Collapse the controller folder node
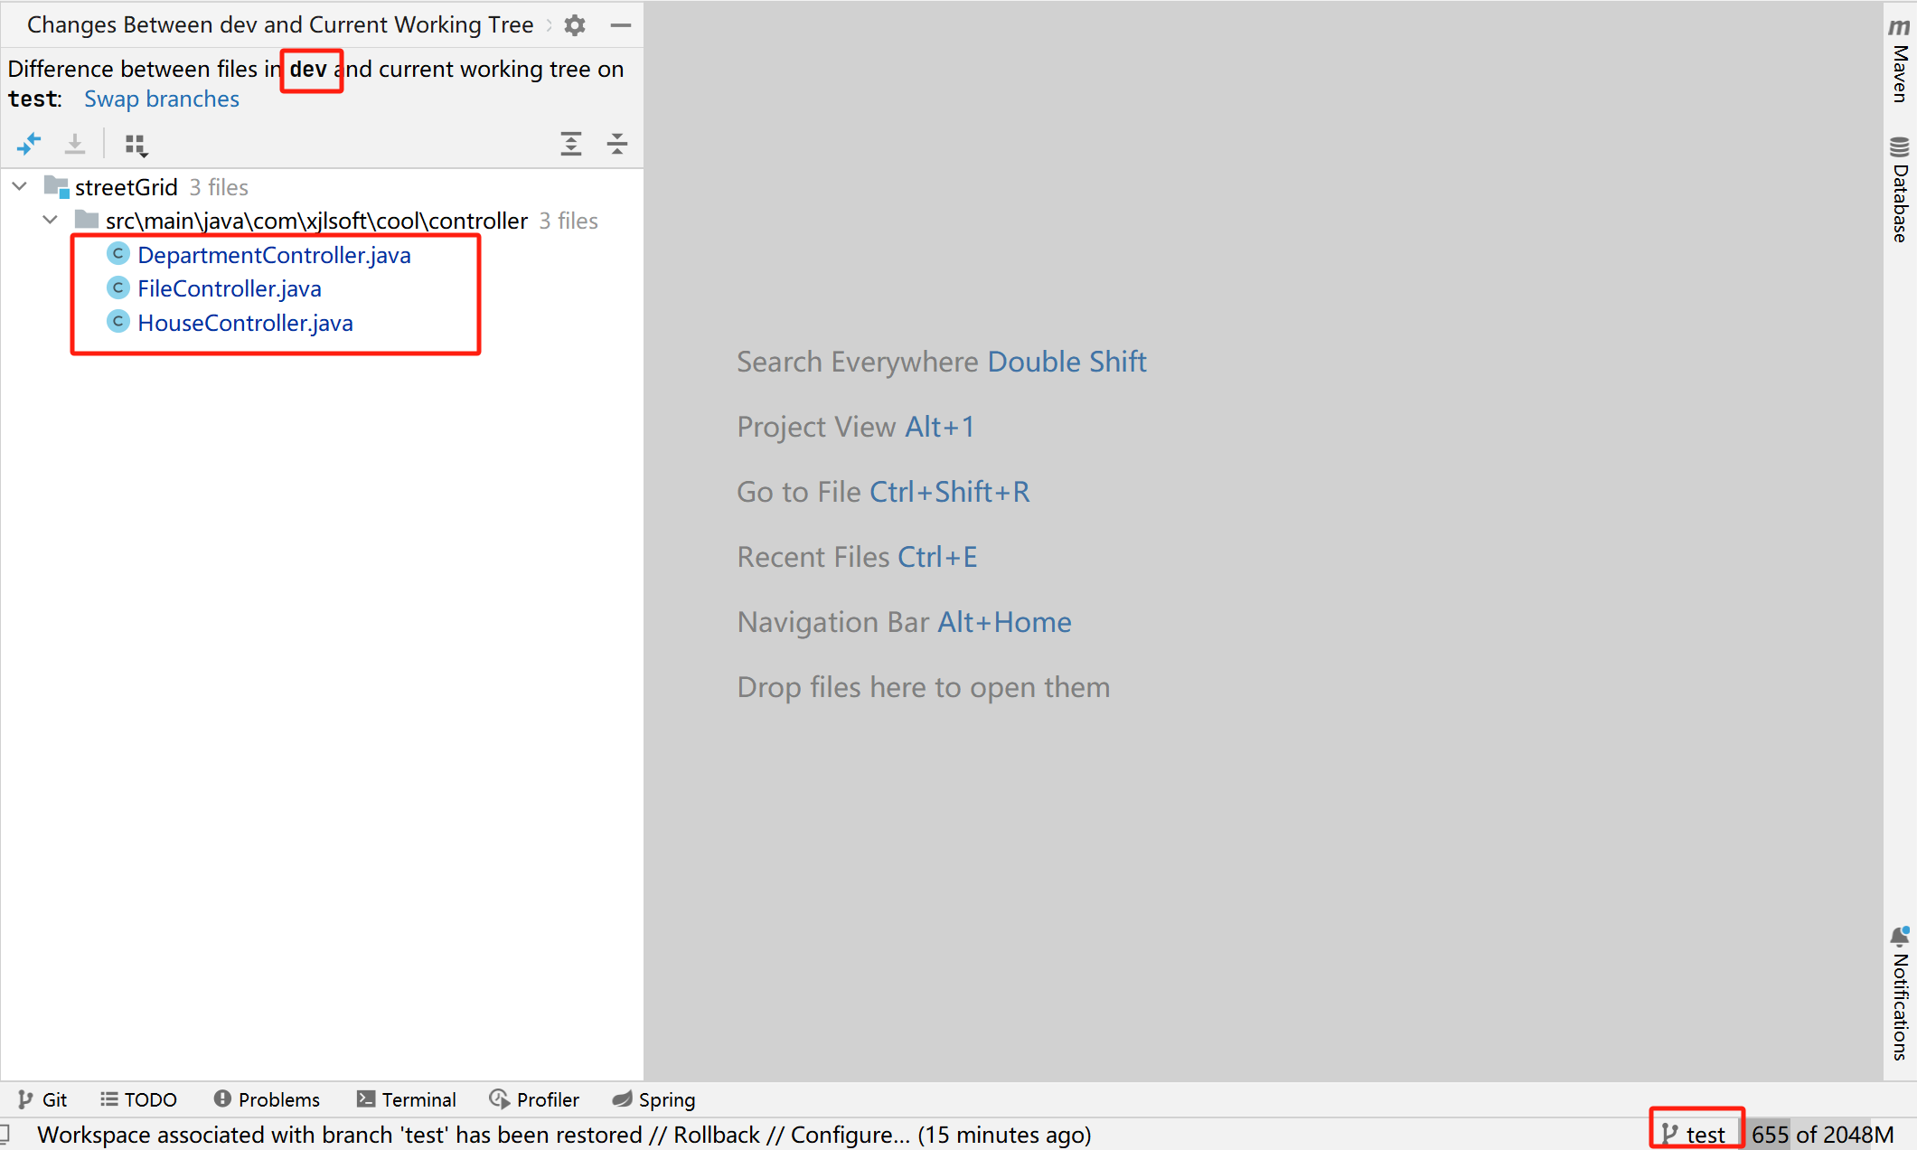1917x1150 pixels. pos(51,220)
